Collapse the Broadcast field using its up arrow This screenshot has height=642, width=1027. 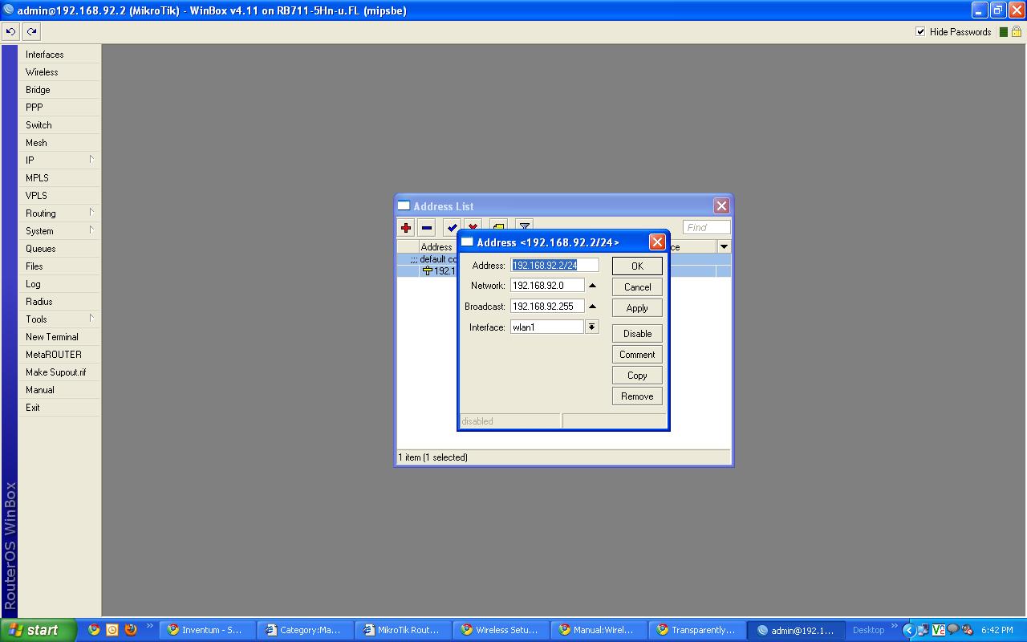[x=593, y=307]
